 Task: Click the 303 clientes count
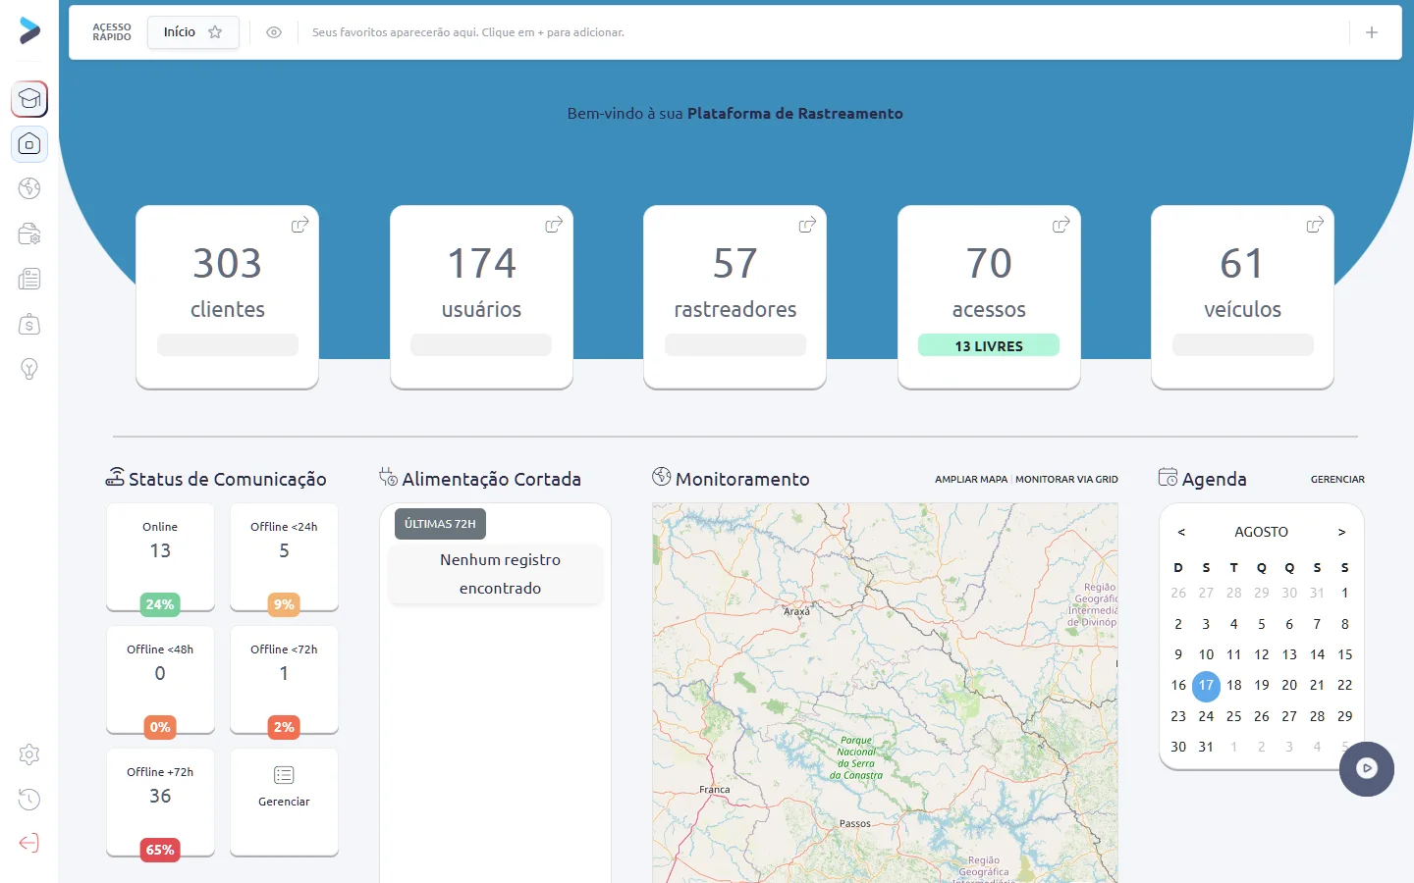point(227,263)
